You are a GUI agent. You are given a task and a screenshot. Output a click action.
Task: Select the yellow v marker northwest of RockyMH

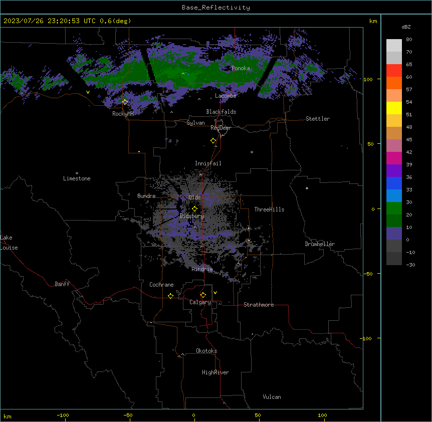pyautogui.click(x=88, y=92)
